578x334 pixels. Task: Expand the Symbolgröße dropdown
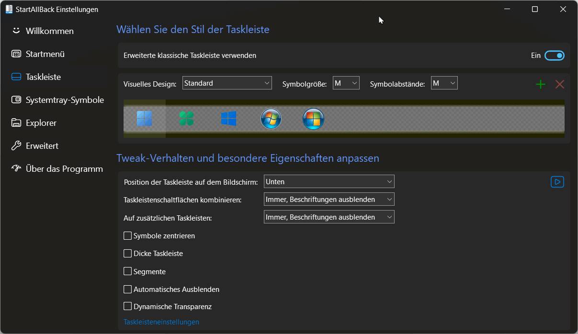346,83
